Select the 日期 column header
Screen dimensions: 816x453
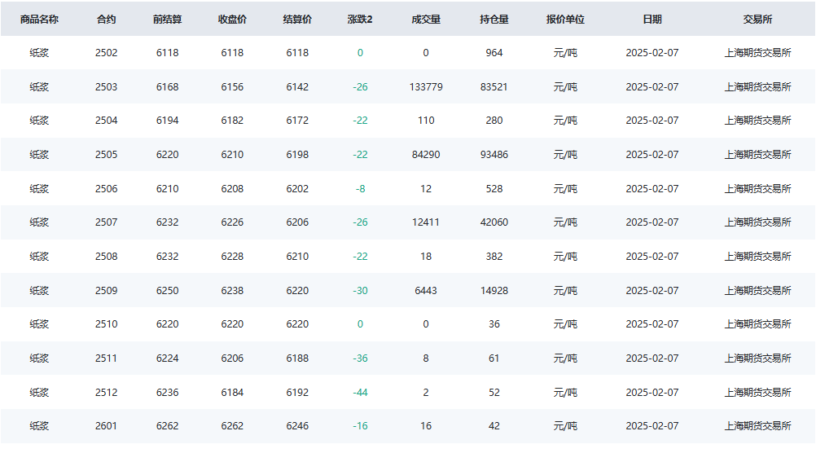click(x=652, y=20)
